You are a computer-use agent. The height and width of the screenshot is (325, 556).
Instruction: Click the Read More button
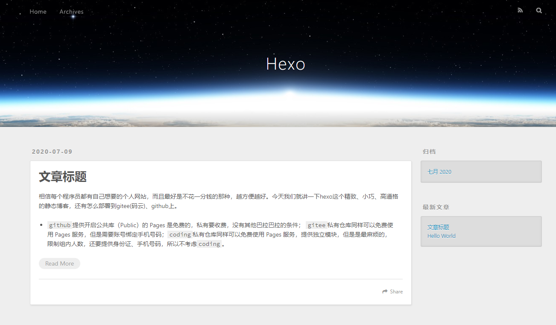pos(59,264)
